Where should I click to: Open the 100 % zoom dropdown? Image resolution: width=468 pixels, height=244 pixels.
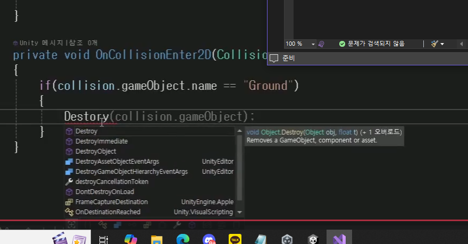tap(300, 44)
